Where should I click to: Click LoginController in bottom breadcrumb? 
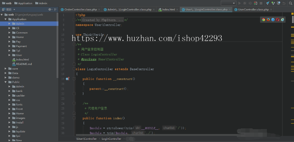tap(111, 139)
